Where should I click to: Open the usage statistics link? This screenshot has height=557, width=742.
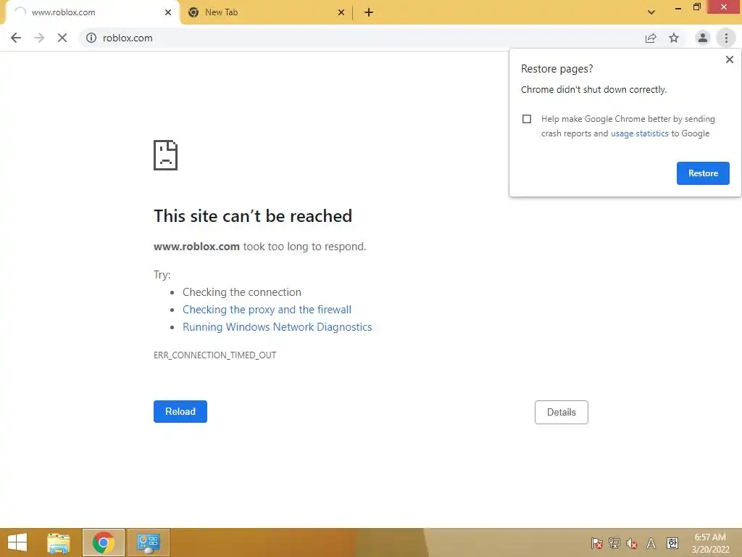639,133
